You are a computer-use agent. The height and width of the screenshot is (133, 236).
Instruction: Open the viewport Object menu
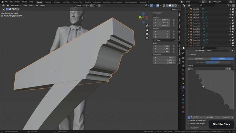click(43, 6)
